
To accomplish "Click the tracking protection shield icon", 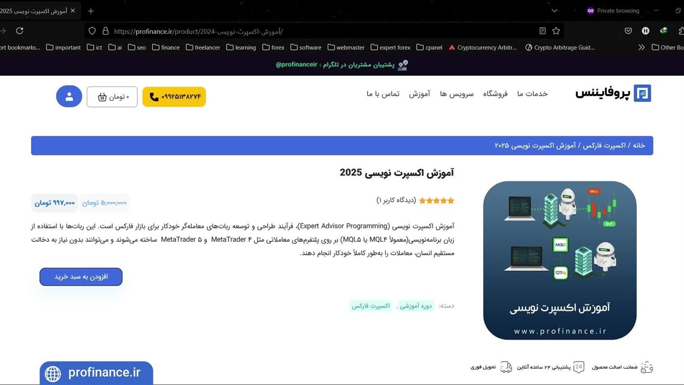I will click(92, 31).
